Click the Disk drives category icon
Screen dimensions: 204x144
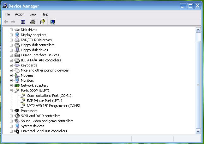pos(17,30)
